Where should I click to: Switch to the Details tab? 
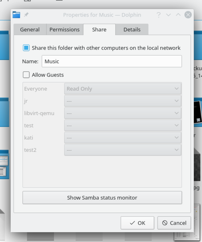(132, 30)
